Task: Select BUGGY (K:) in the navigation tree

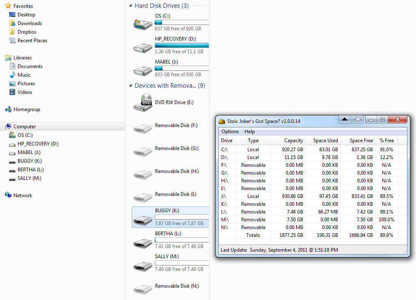Action: pyautogui.click(x=30, y=161)
